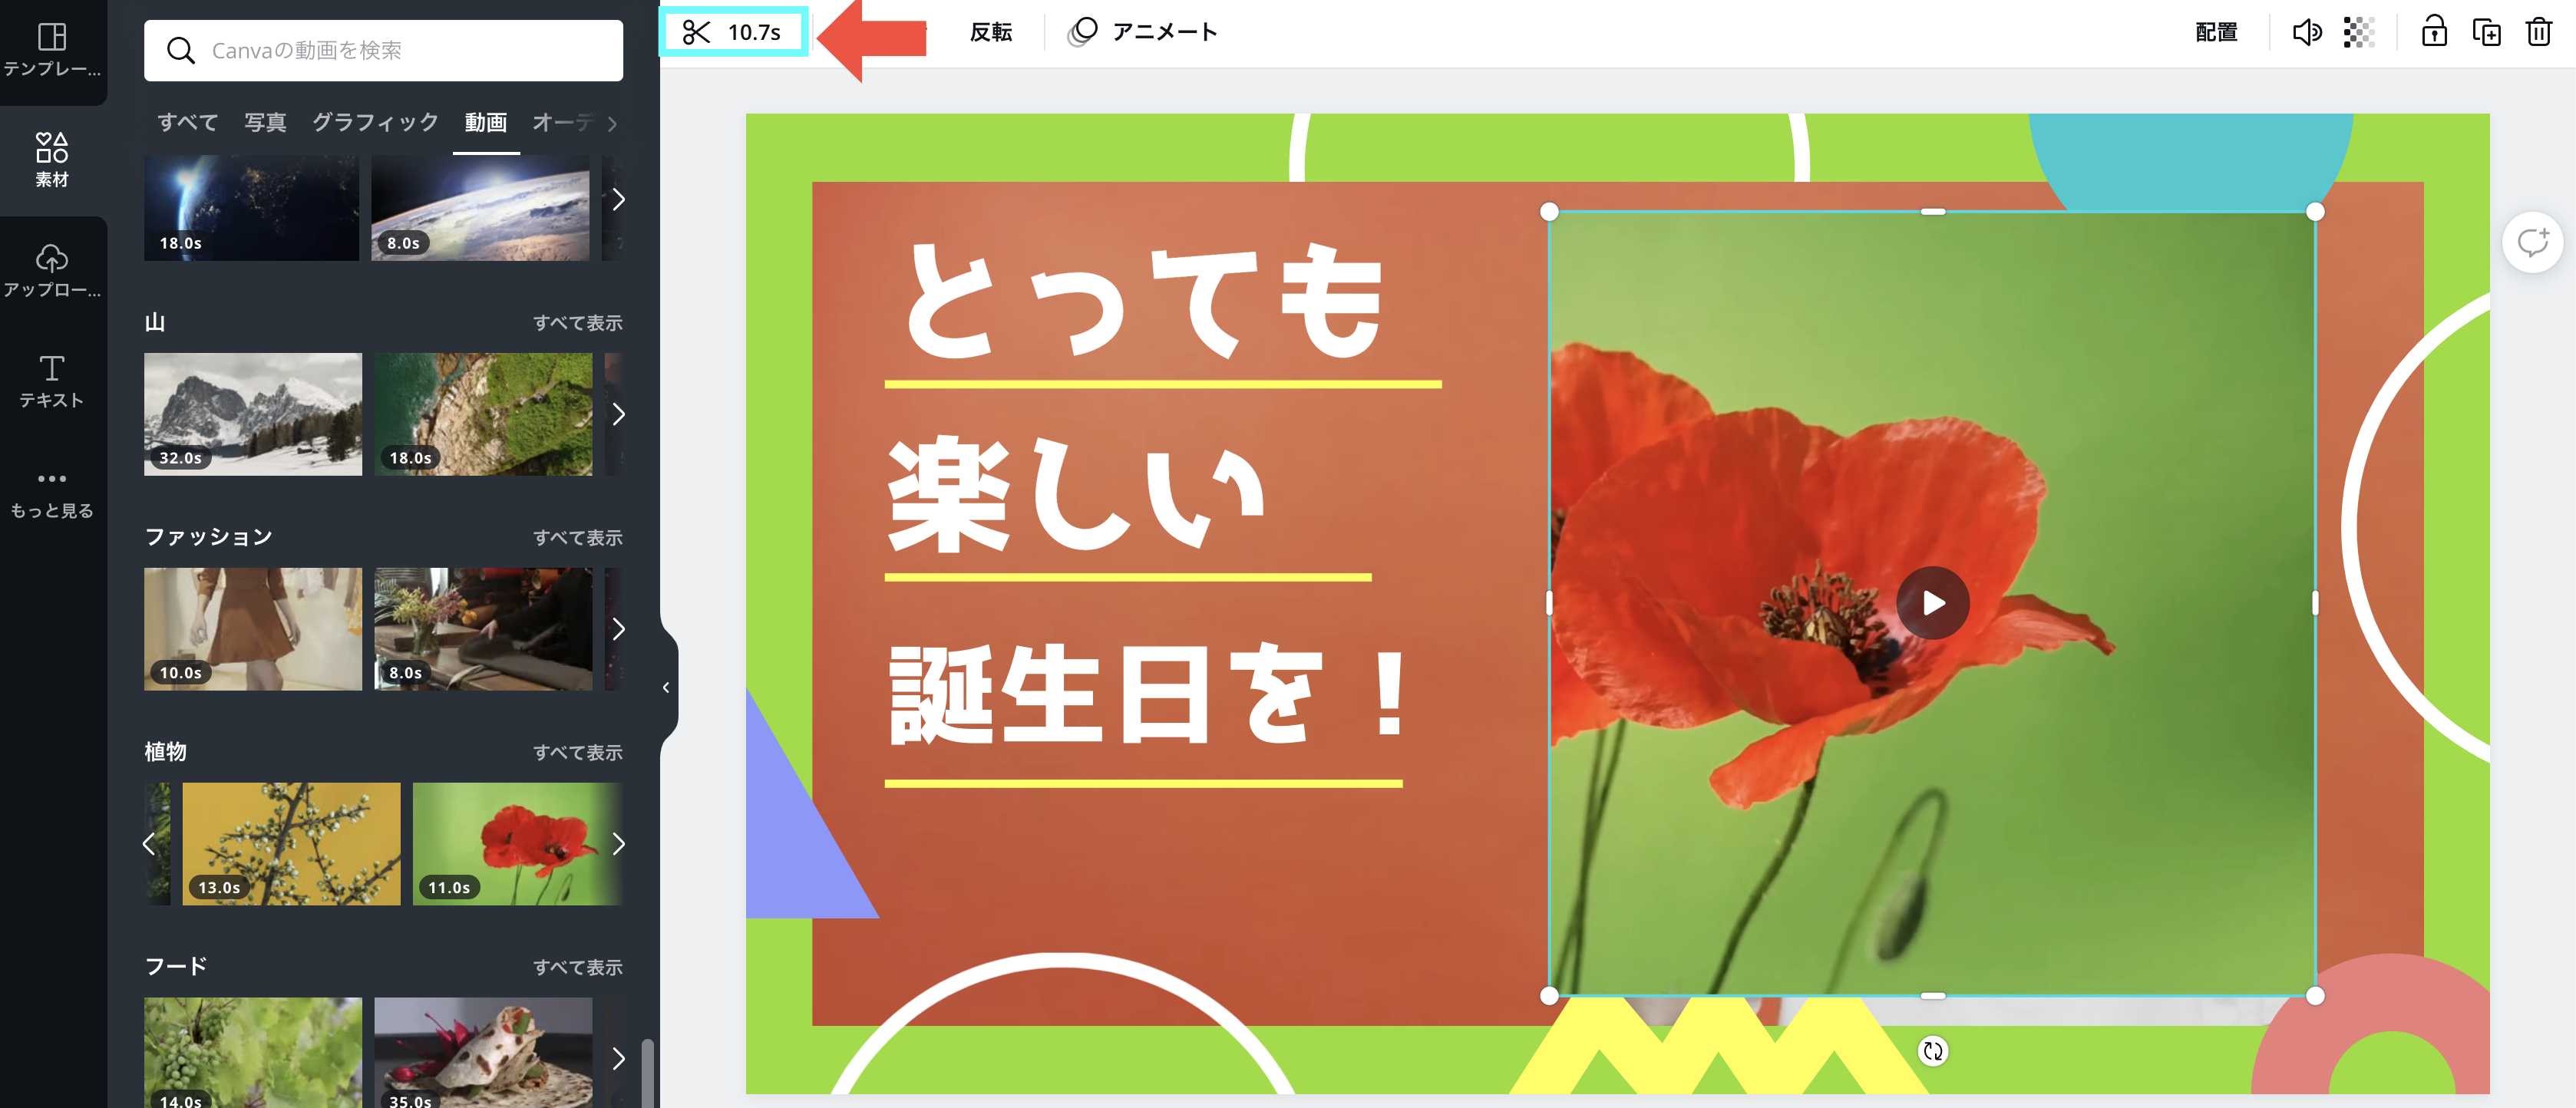
Task: Select the 11.0s red poppy video
Action: (x=518, y=844)
